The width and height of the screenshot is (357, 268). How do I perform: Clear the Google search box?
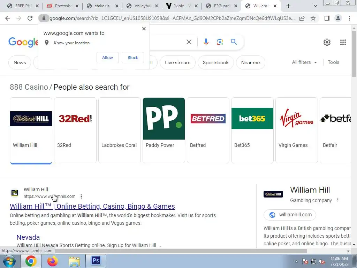pos(189,42)
